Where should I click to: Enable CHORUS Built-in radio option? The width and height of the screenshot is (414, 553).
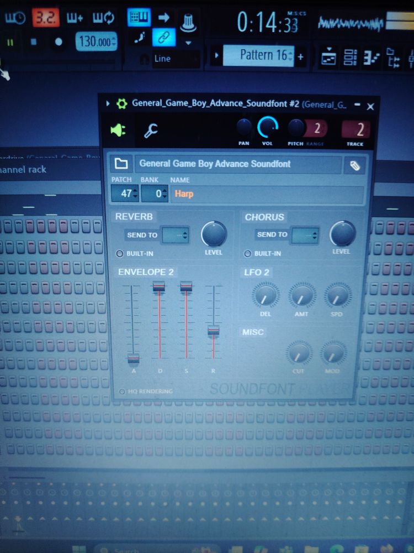(247, 254)
